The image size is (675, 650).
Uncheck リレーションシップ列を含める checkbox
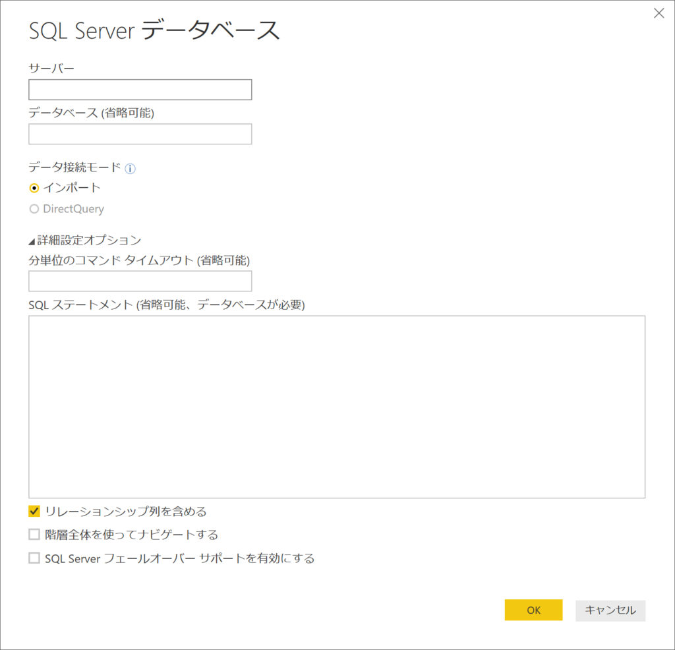34,512
